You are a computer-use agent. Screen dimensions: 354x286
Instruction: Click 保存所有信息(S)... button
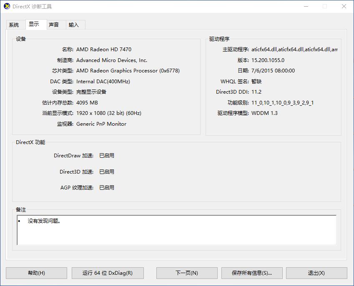click(x=252, y=273)
